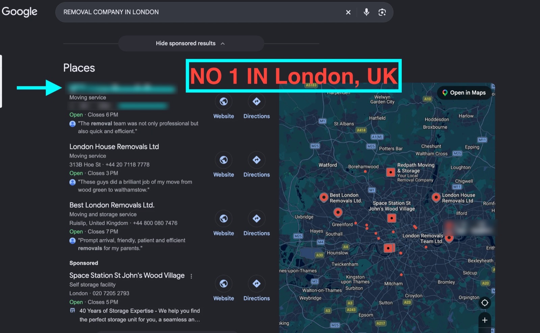Click the review "The removal team was not only professional"
540x333 pixels.
(x=138, y=127)
